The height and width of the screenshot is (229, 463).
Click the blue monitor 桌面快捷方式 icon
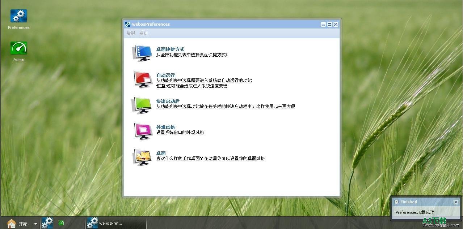click(142, 53)
